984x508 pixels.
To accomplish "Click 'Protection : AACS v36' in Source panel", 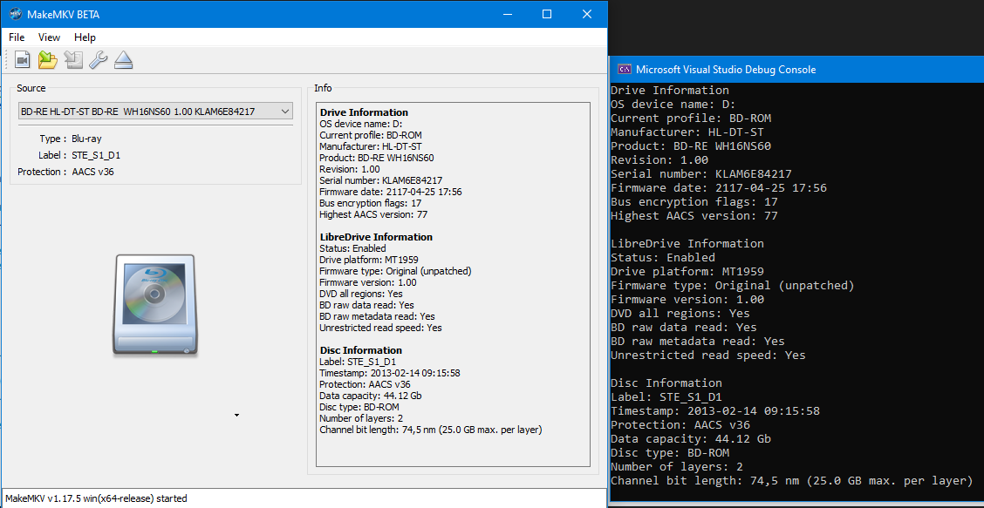I will (66, 171).
